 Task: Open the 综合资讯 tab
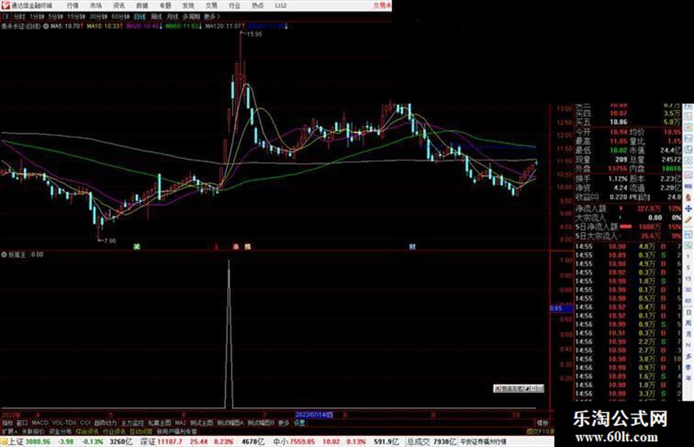coord(87,431)
